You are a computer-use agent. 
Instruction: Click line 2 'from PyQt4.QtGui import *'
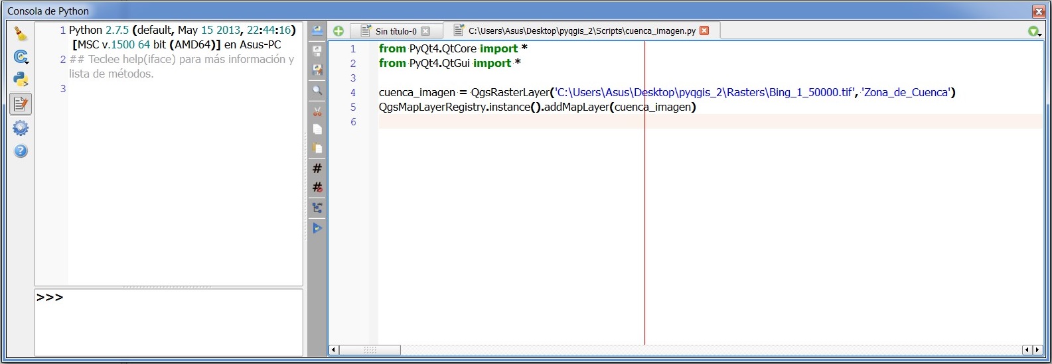450,63
